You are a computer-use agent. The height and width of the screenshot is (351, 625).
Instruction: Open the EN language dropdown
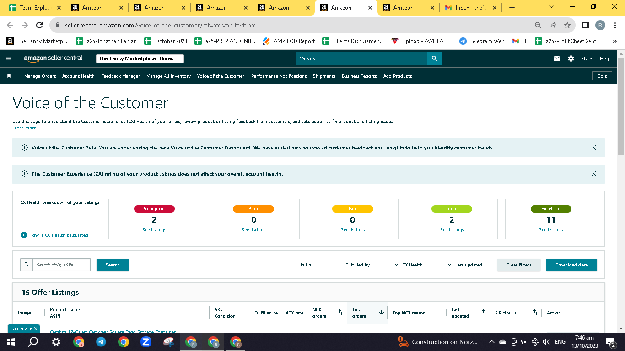tap(587, 58)
